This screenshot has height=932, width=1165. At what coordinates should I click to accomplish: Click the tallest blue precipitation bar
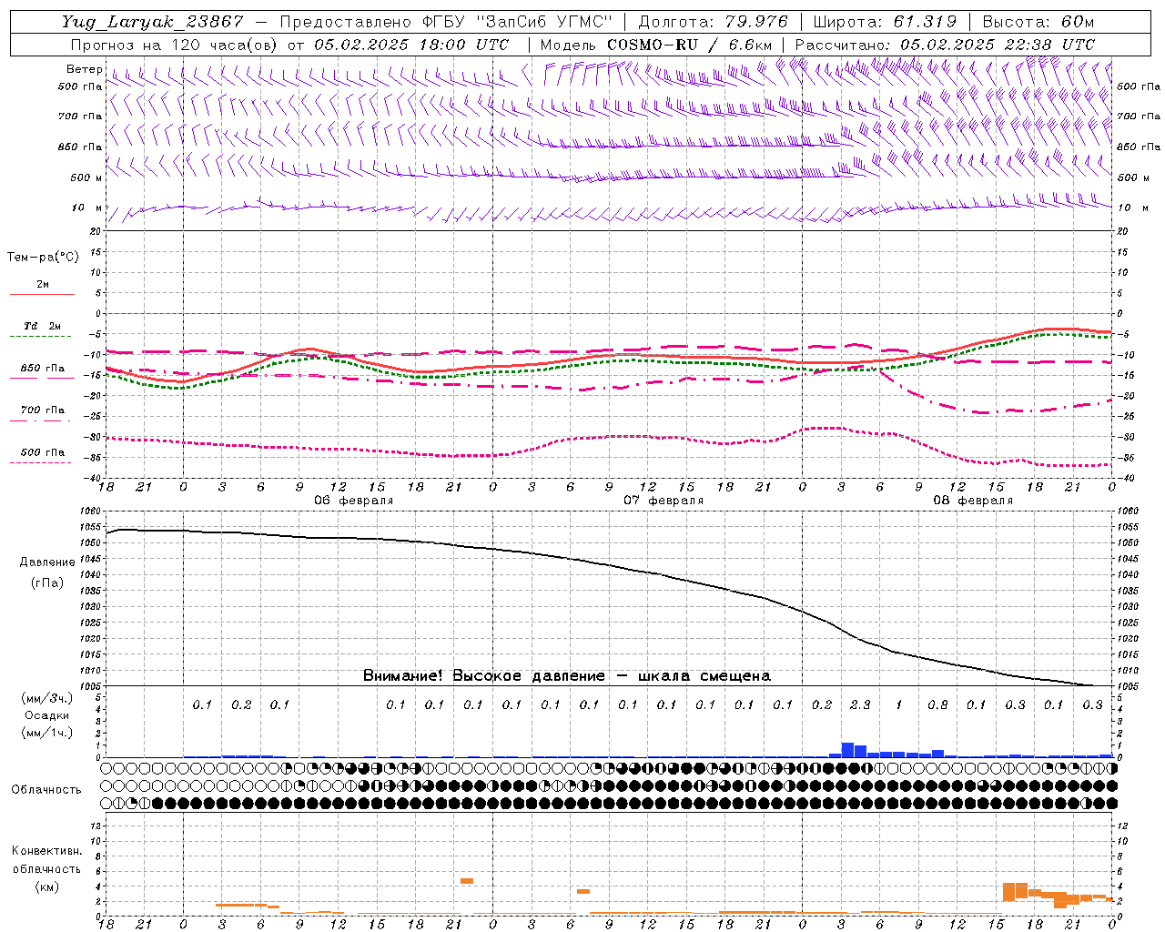847,750
